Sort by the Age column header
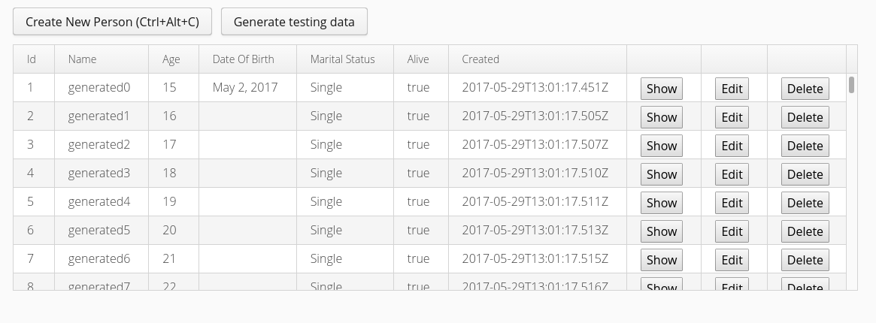Screen dimensions: 876x323 pyautogui.click(x=171, y=59)
